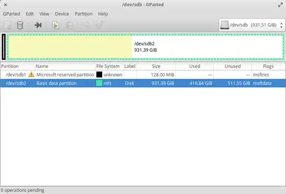Screen dimensions: 286x194
Task: Click the Microsoft reserved partition name
Action: [65, 75]
